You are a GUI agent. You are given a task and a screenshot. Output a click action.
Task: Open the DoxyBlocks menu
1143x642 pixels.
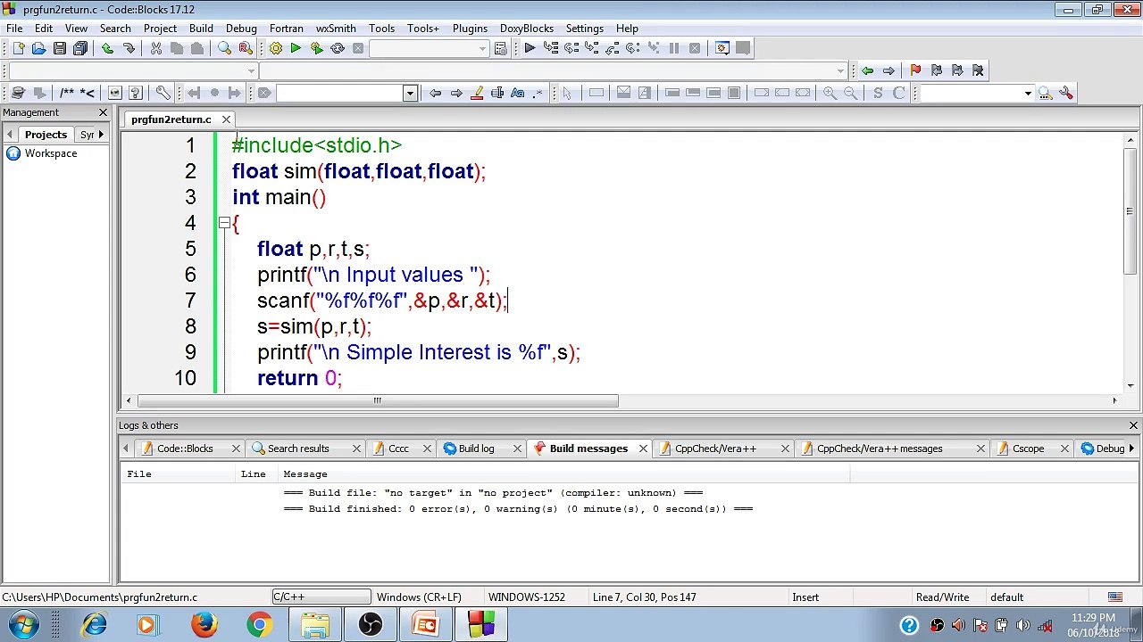[x=527, y=28]
